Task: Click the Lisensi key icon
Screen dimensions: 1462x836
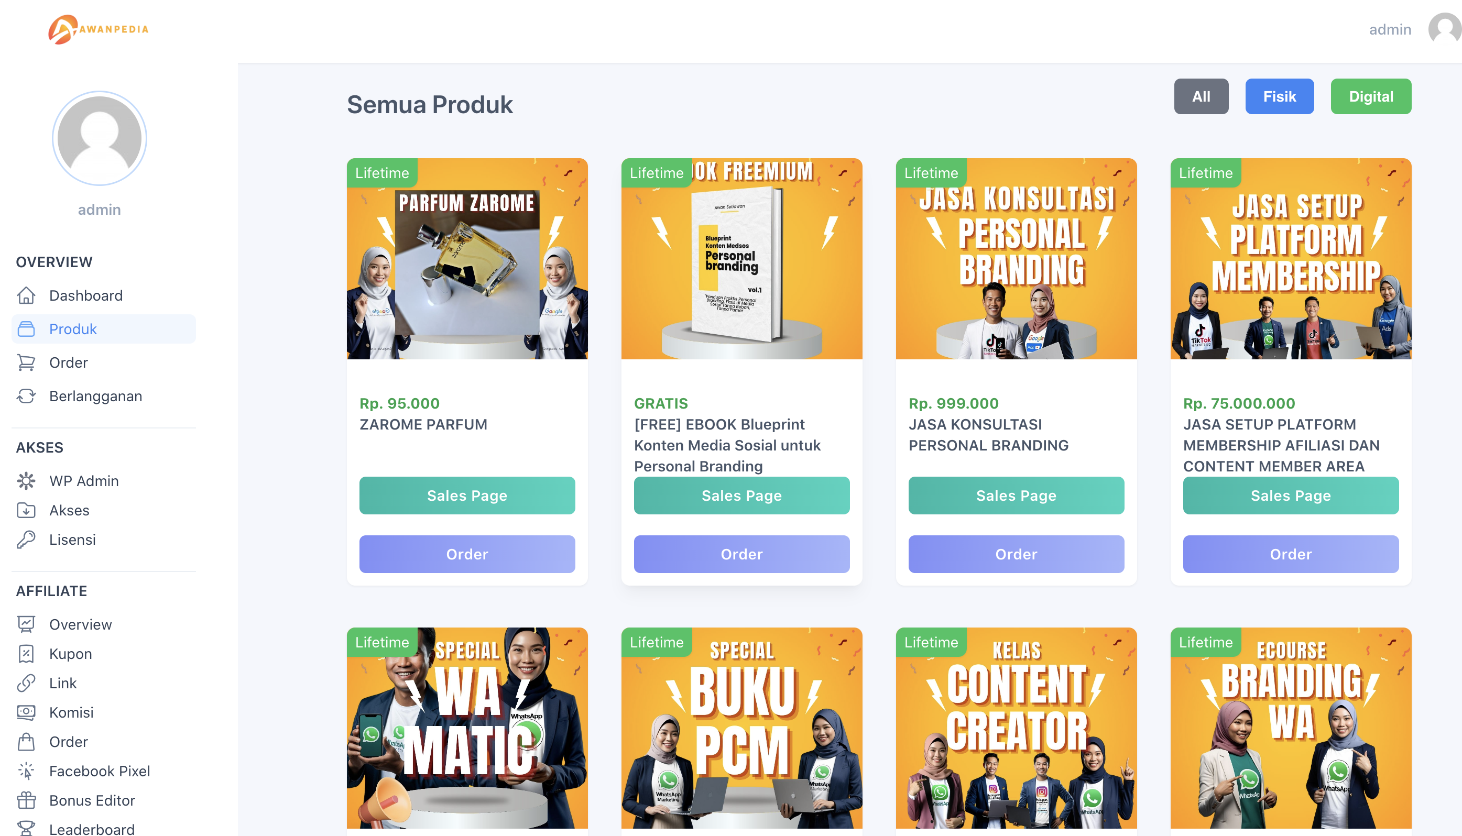Action: (x=26, y=539)
